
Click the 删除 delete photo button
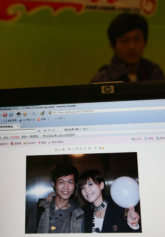coord(42,143)
